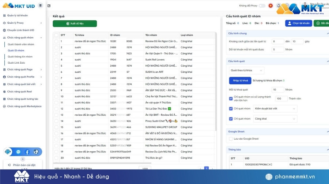The height and width of the screenshot is (184, 329).
Task: Select Quét ID nhóm submenu item
Action: coord(16,51)
